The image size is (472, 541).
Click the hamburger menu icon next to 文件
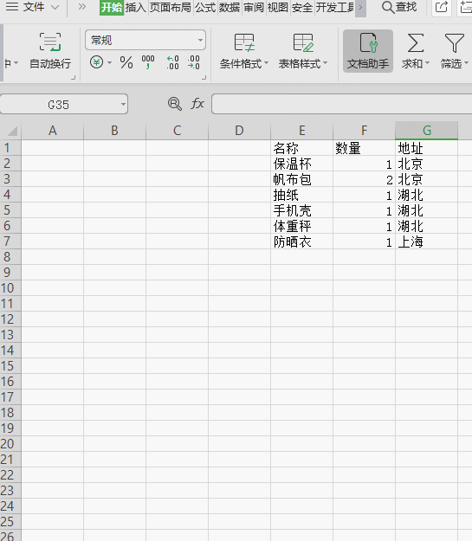point(12,7)
